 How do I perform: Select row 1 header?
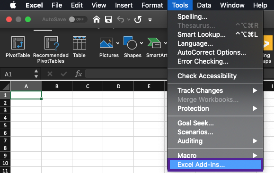(x=5, y=95)
